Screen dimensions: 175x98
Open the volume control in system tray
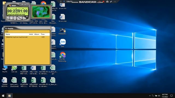click(x=159, y=96)
